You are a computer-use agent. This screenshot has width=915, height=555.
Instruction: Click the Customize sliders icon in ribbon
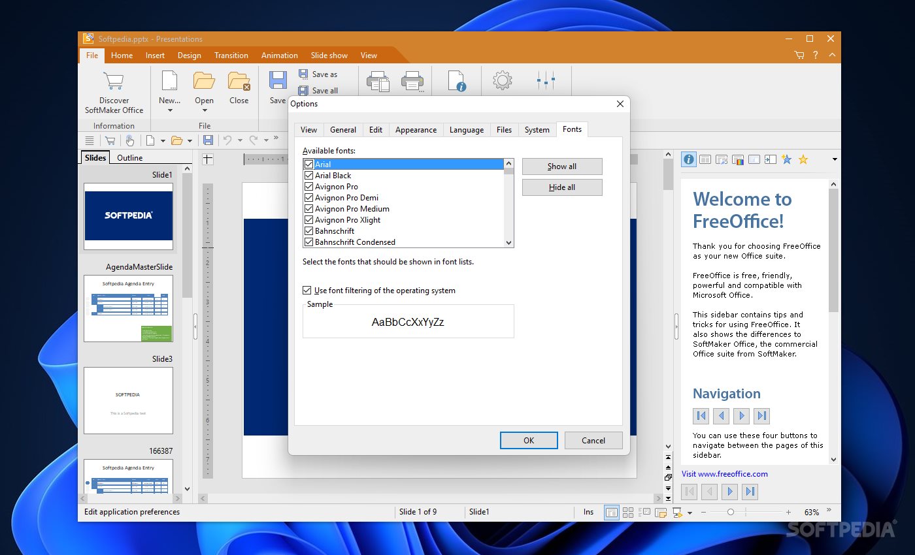tap(546, 81)
